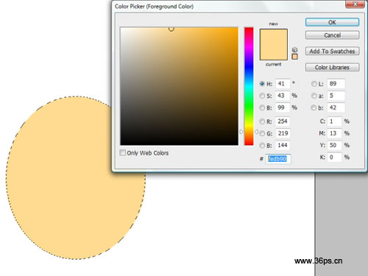Open Color Libraries

pos(332,67)
